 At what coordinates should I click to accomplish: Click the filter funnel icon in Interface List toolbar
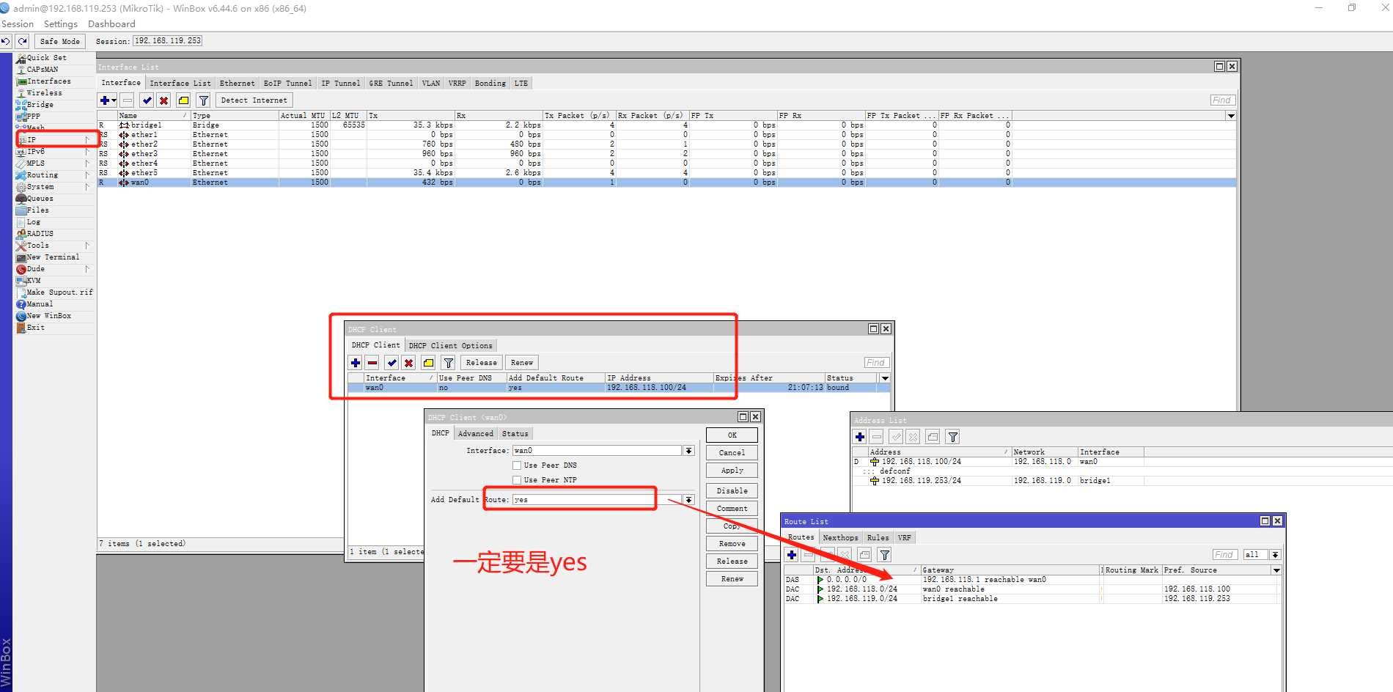point(204,100)
